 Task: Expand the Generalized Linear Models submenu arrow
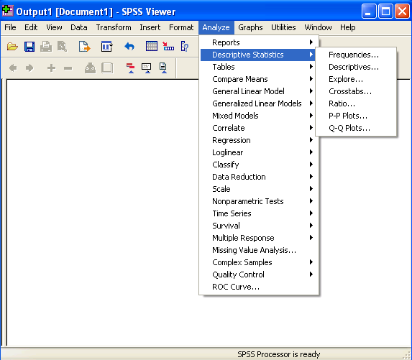pos(311,103)
